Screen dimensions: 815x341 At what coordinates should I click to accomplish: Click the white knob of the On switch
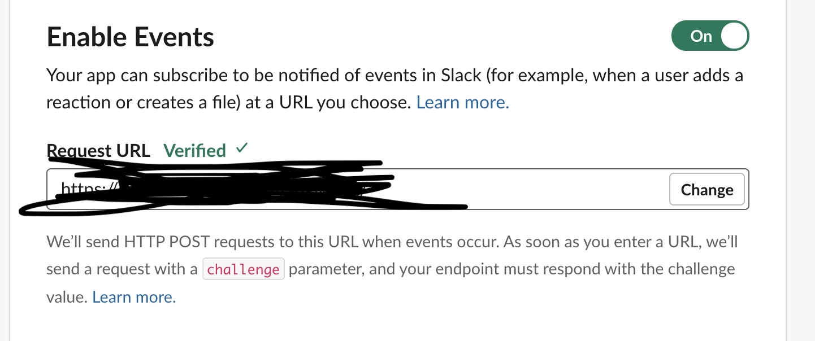pyautogui.click(x=734, y=36)
